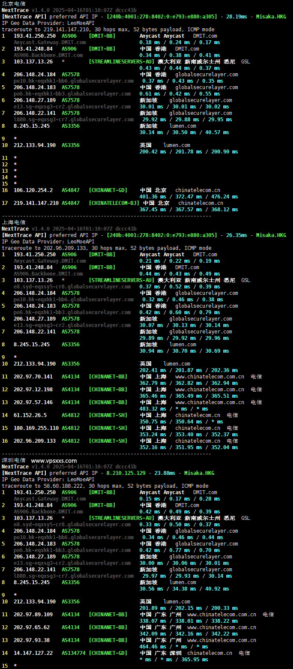Screen dimensions: 293x669
Task: Select latency 30.14 ms / 30.50 ms / 40.57 ms
Action: 184,132
